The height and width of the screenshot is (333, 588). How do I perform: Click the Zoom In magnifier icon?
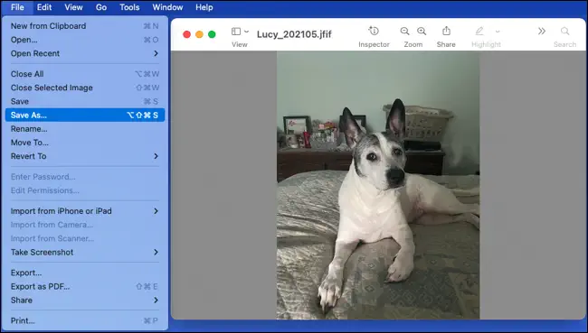[422, 31]
